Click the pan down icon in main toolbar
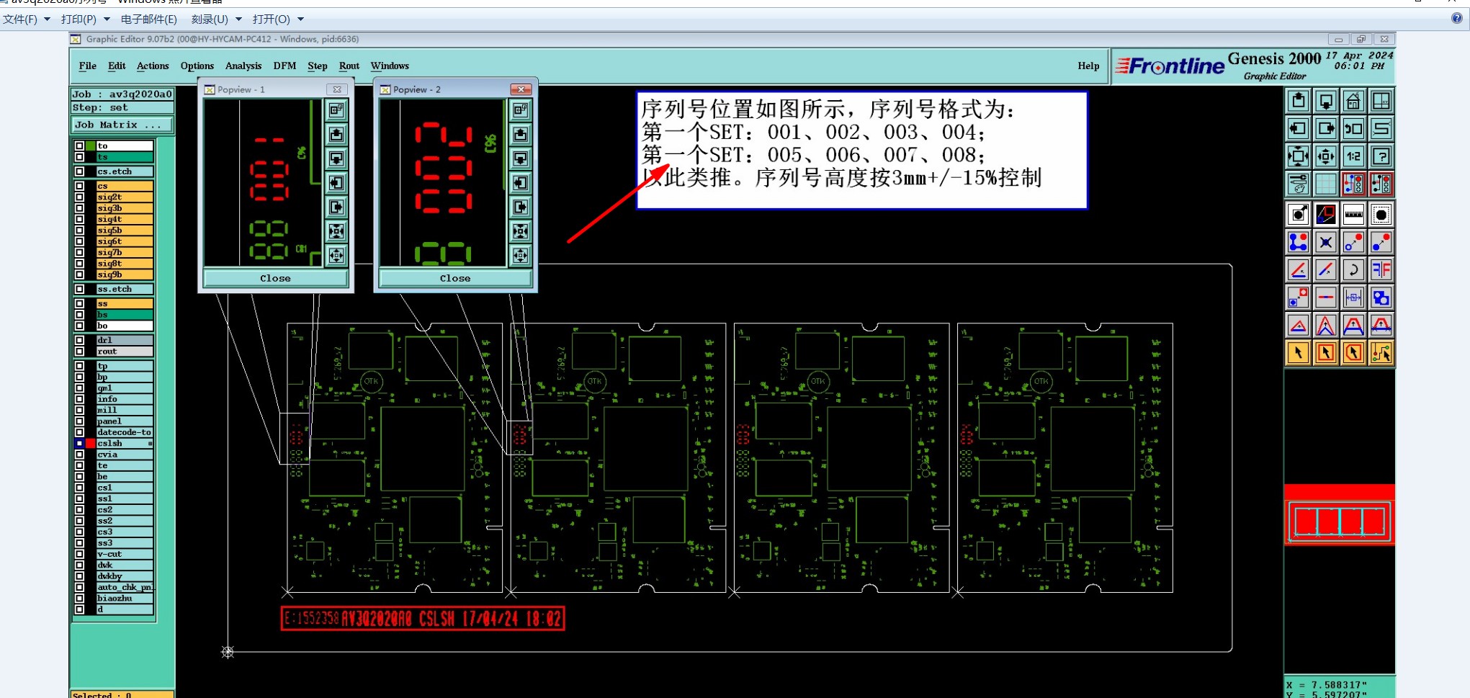Viewport: 1470px width, 698px height. pos(1326,101)
